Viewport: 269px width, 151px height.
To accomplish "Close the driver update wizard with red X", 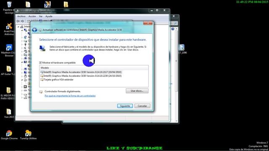I will [148, 23].
